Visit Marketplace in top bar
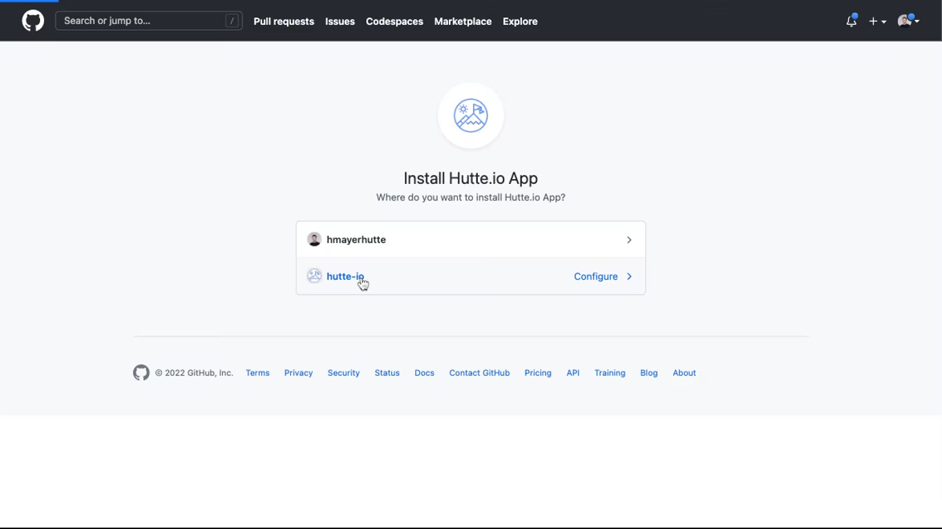942x529 pixels. [x=463, y=21]
